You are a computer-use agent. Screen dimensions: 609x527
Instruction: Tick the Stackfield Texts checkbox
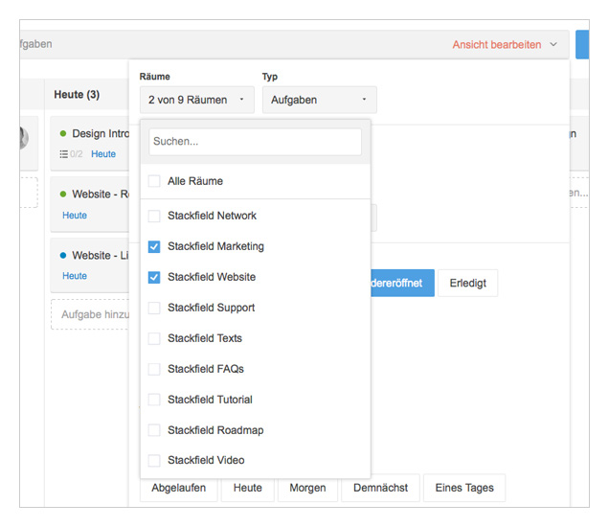pyautogui.click(x=154, y=338)
